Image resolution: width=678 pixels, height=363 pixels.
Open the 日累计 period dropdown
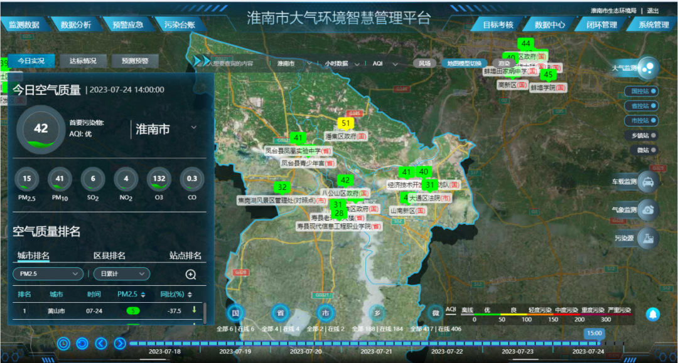coord(122,273)
